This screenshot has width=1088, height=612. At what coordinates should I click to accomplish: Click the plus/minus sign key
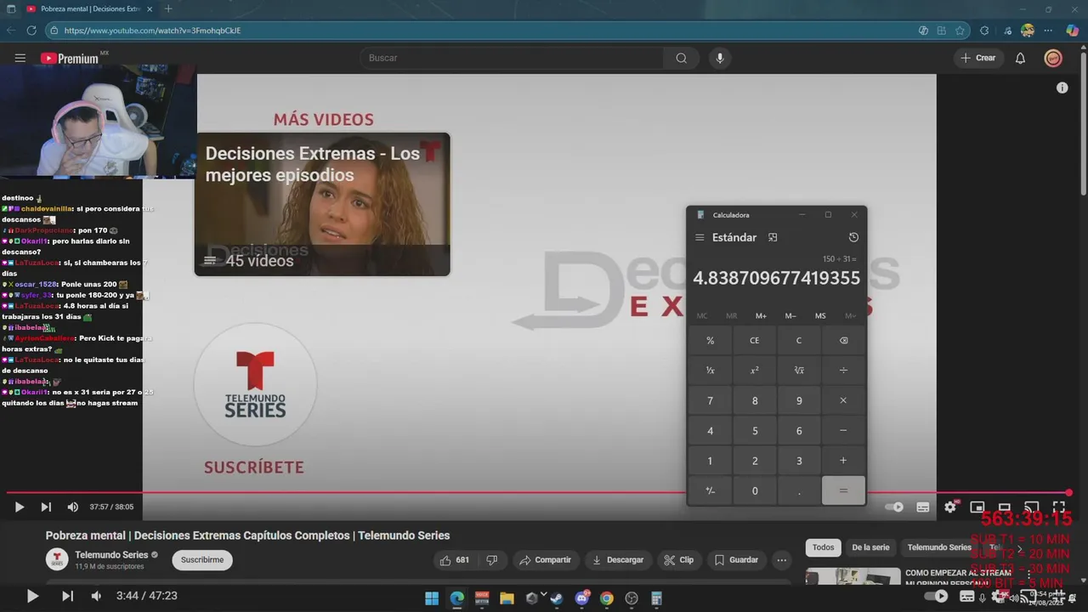tap(710, 490)
